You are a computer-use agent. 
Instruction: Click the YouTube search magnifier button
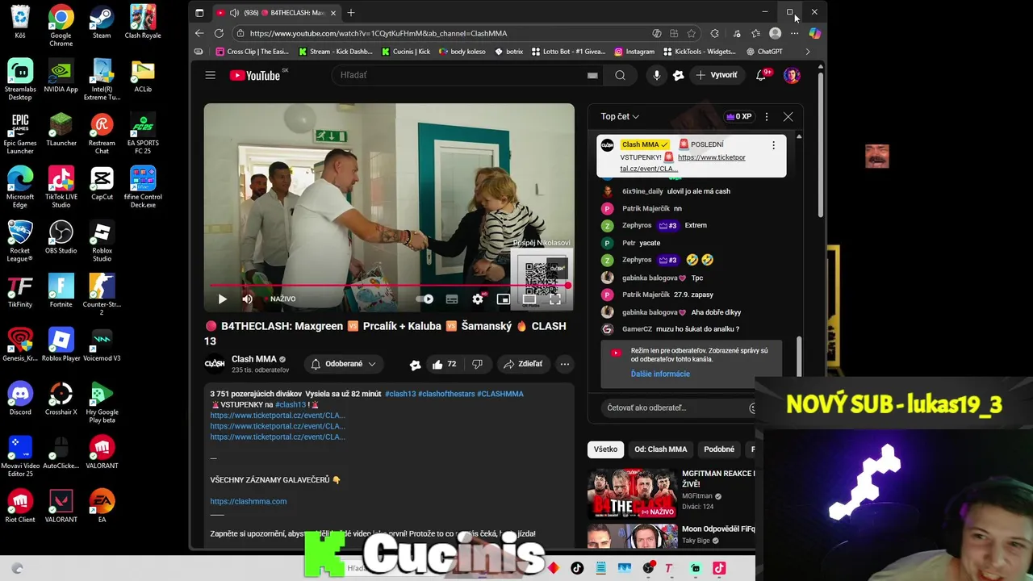pyautogui.click(x=620, y=75)
